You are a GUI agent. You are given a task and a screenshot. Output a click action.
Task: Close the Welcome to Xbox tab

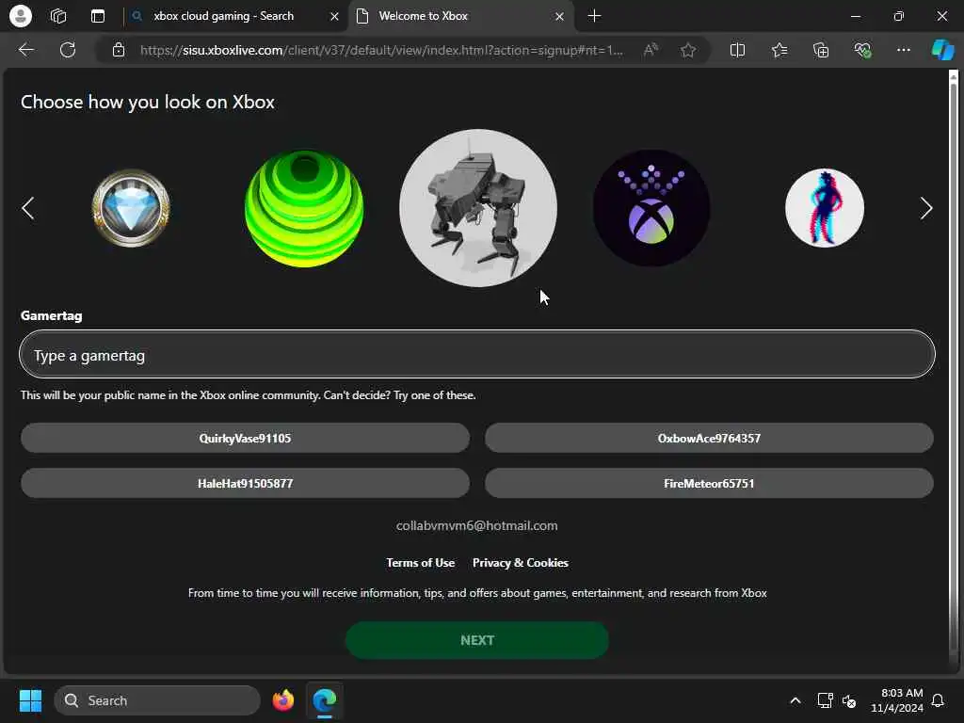(x=559, y=17)
